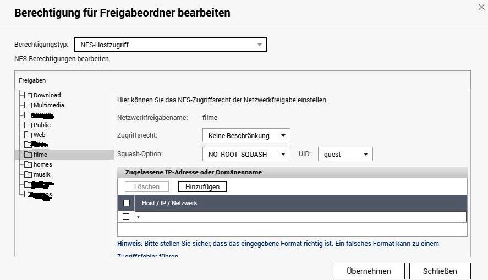Click the Web folder icon
This screenshot has height=280, width=488.
click(x=28, y=135)
